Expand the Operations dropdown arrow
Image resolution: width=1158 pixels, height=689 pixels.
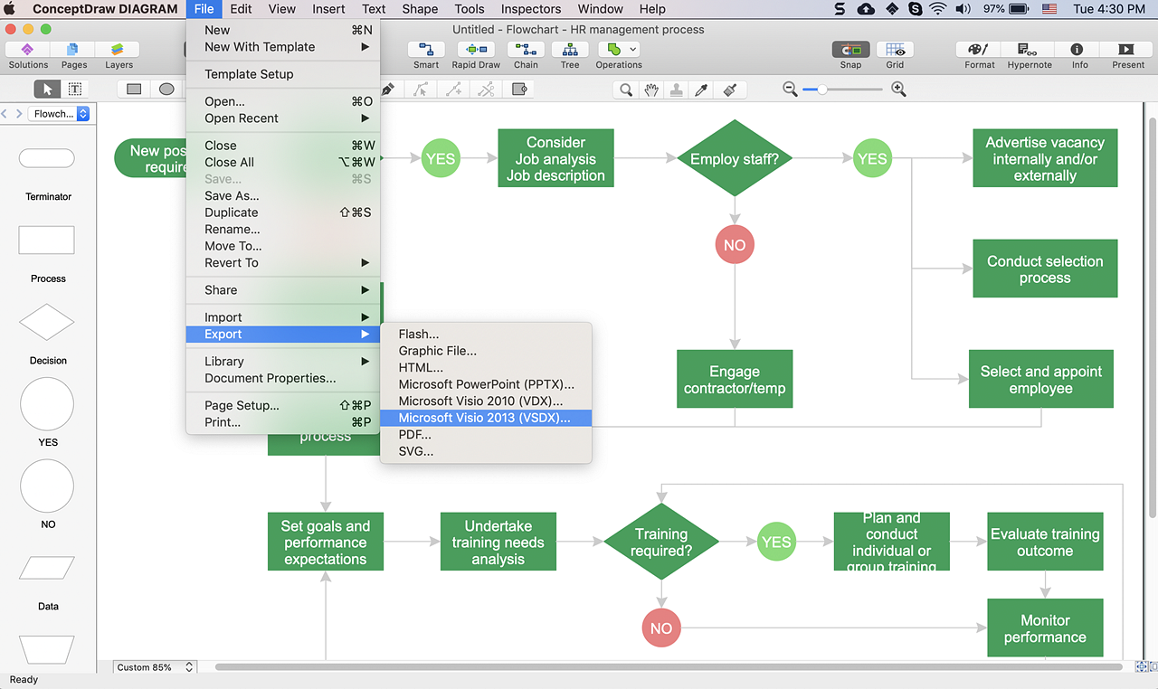[633, 50]
